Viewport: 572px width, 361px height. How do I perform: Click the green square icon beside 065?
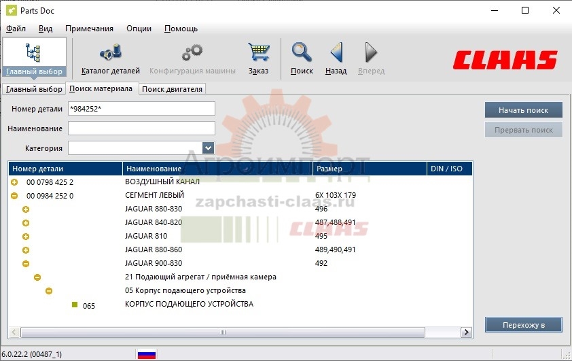point(75,305)
